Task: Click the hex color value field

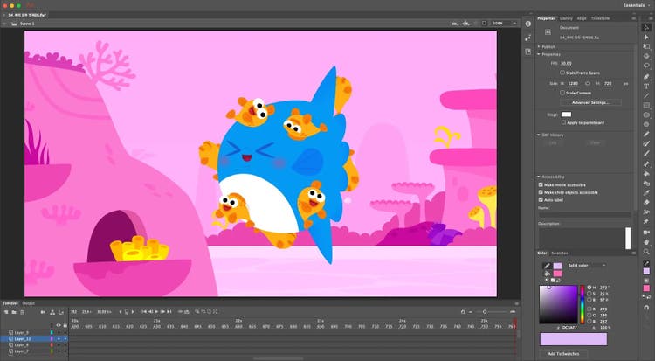Action: (x=569, y=328)
